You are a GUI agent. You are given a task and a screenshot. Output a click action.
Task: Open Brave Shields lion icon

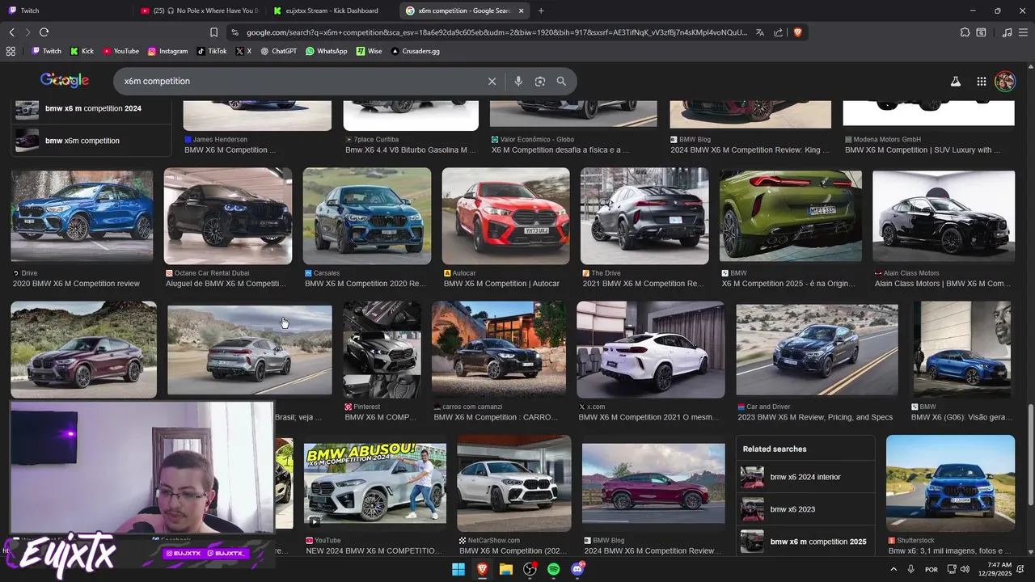coord(797,32)
